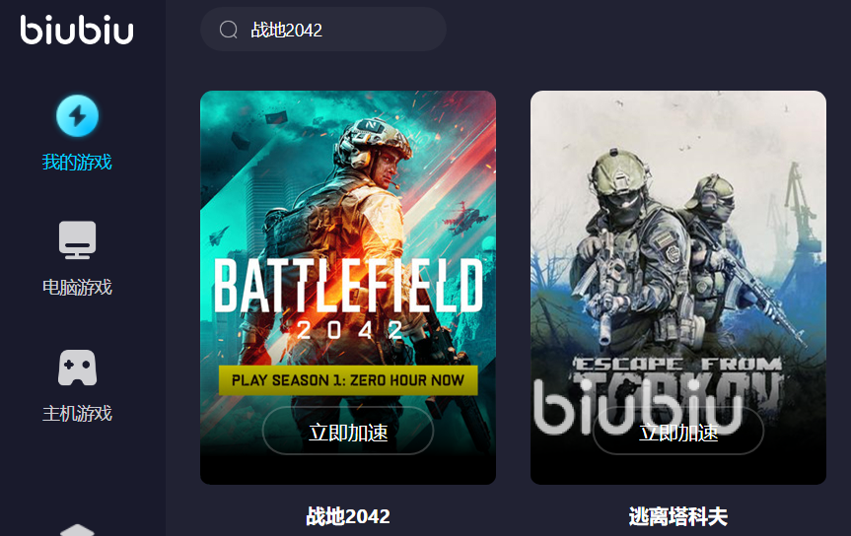Click the 逃离塔科夫 game title

(x=678, y=516)
